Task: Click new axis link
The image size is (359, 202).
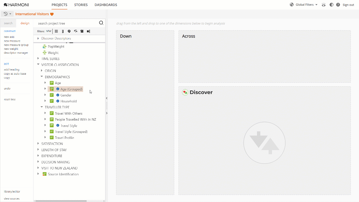Action: pyautogui.click(x=9, y=37)
